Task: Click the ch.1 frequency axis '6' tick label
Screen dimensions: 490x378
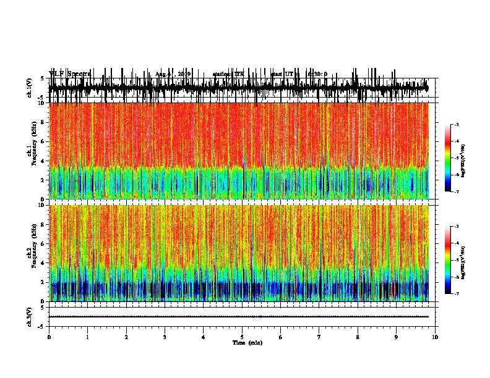Action: 43,141
